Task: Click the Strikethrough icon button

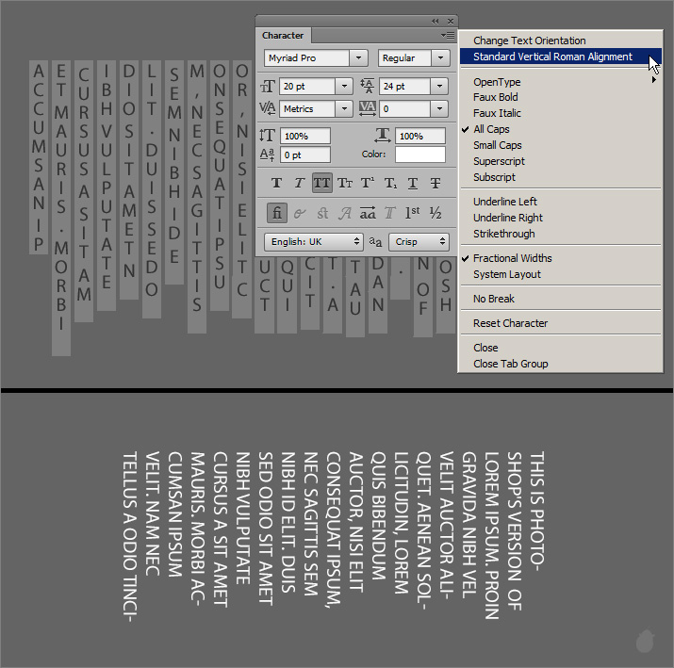Action: (x=436, y=183)
